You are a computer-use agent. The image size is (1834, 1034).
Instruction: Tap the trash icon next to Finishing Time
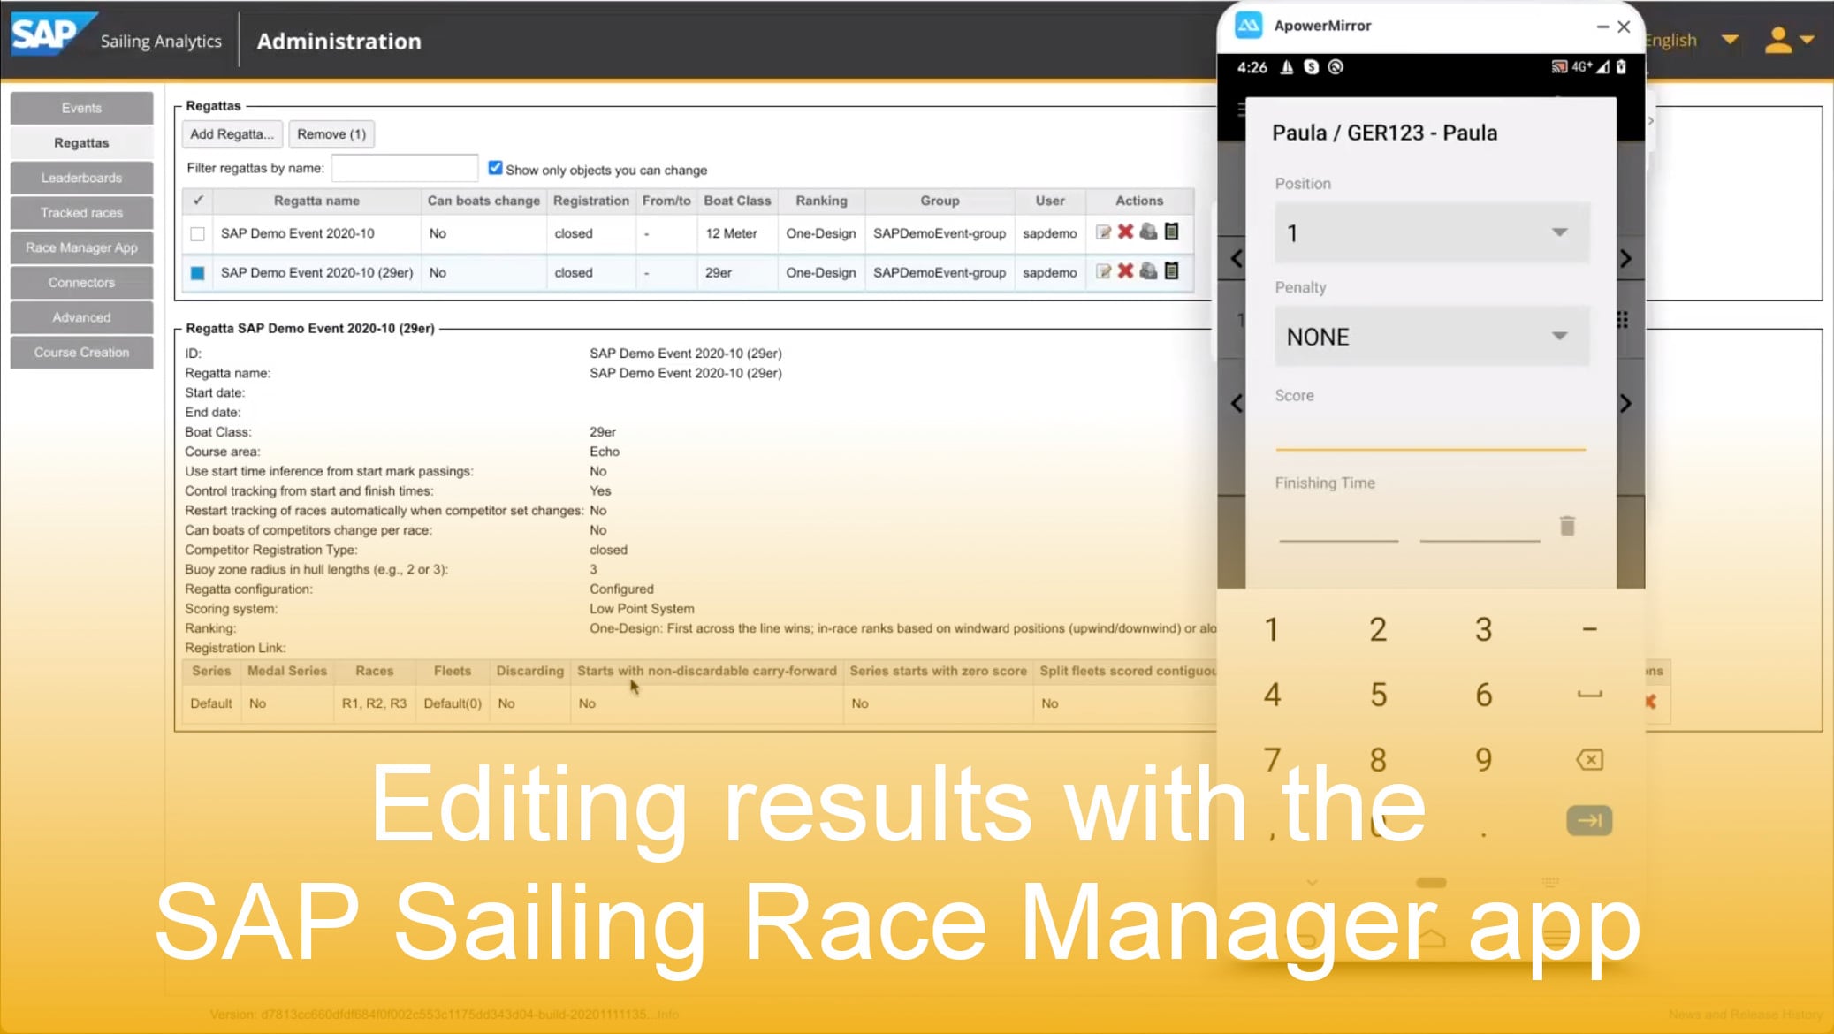coord(1568,526)
